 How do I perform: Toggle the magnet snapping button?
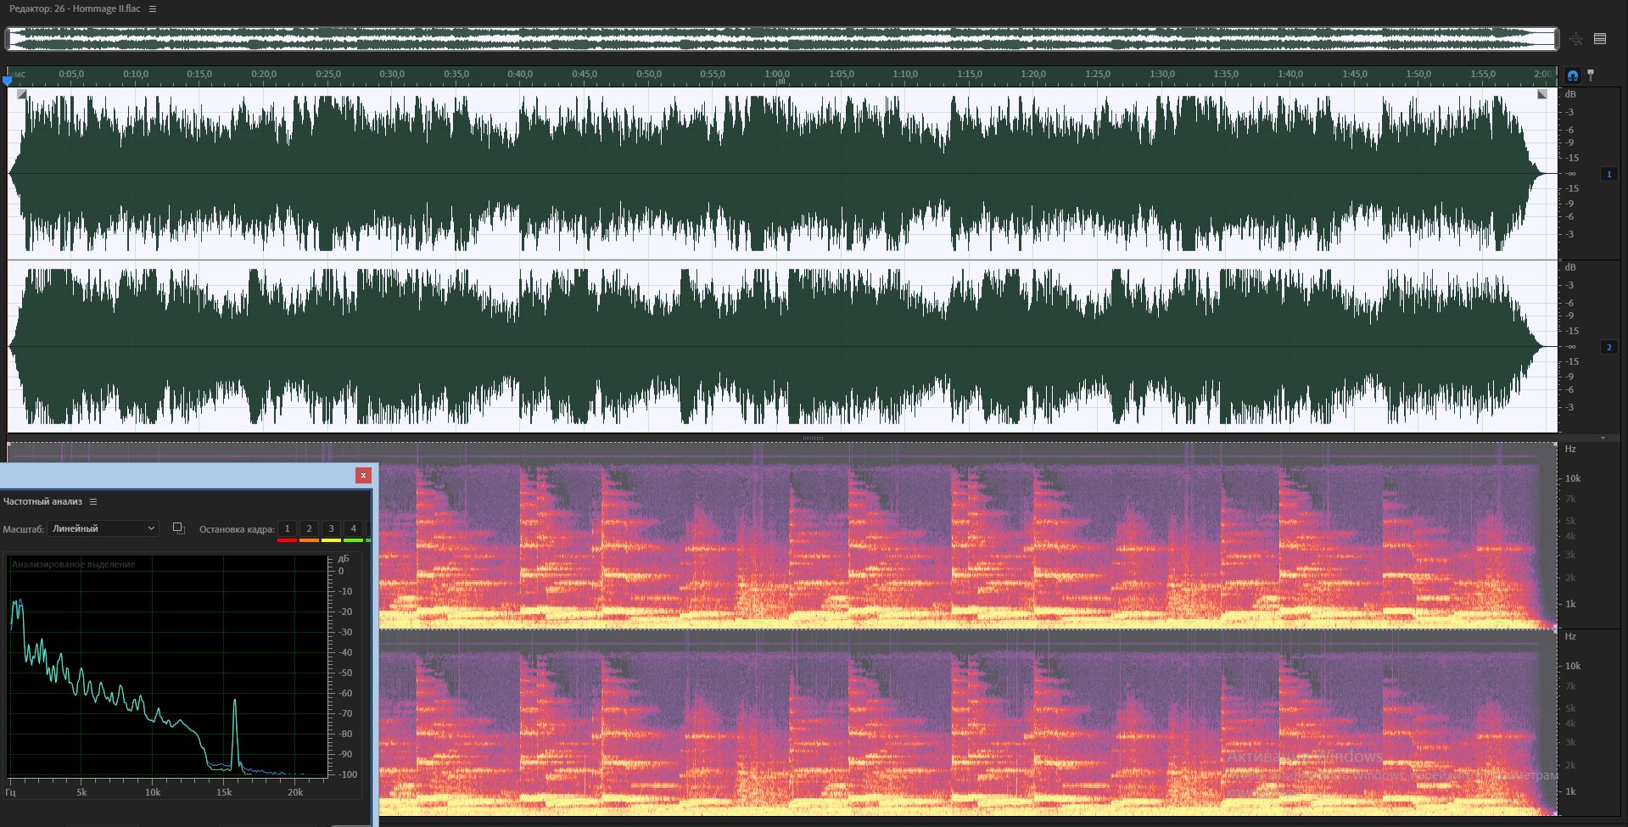1573,75
